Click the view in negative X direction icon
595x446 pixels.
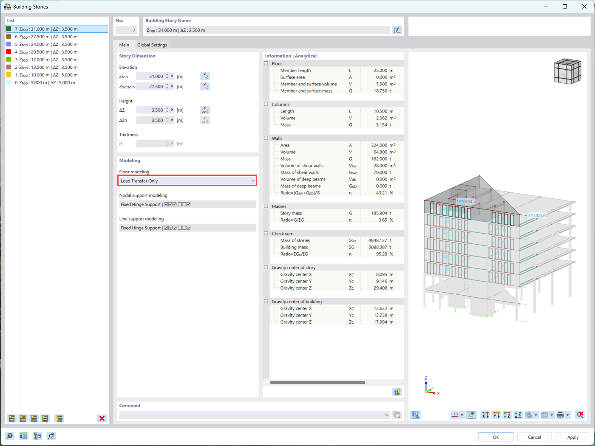point(485,415)
